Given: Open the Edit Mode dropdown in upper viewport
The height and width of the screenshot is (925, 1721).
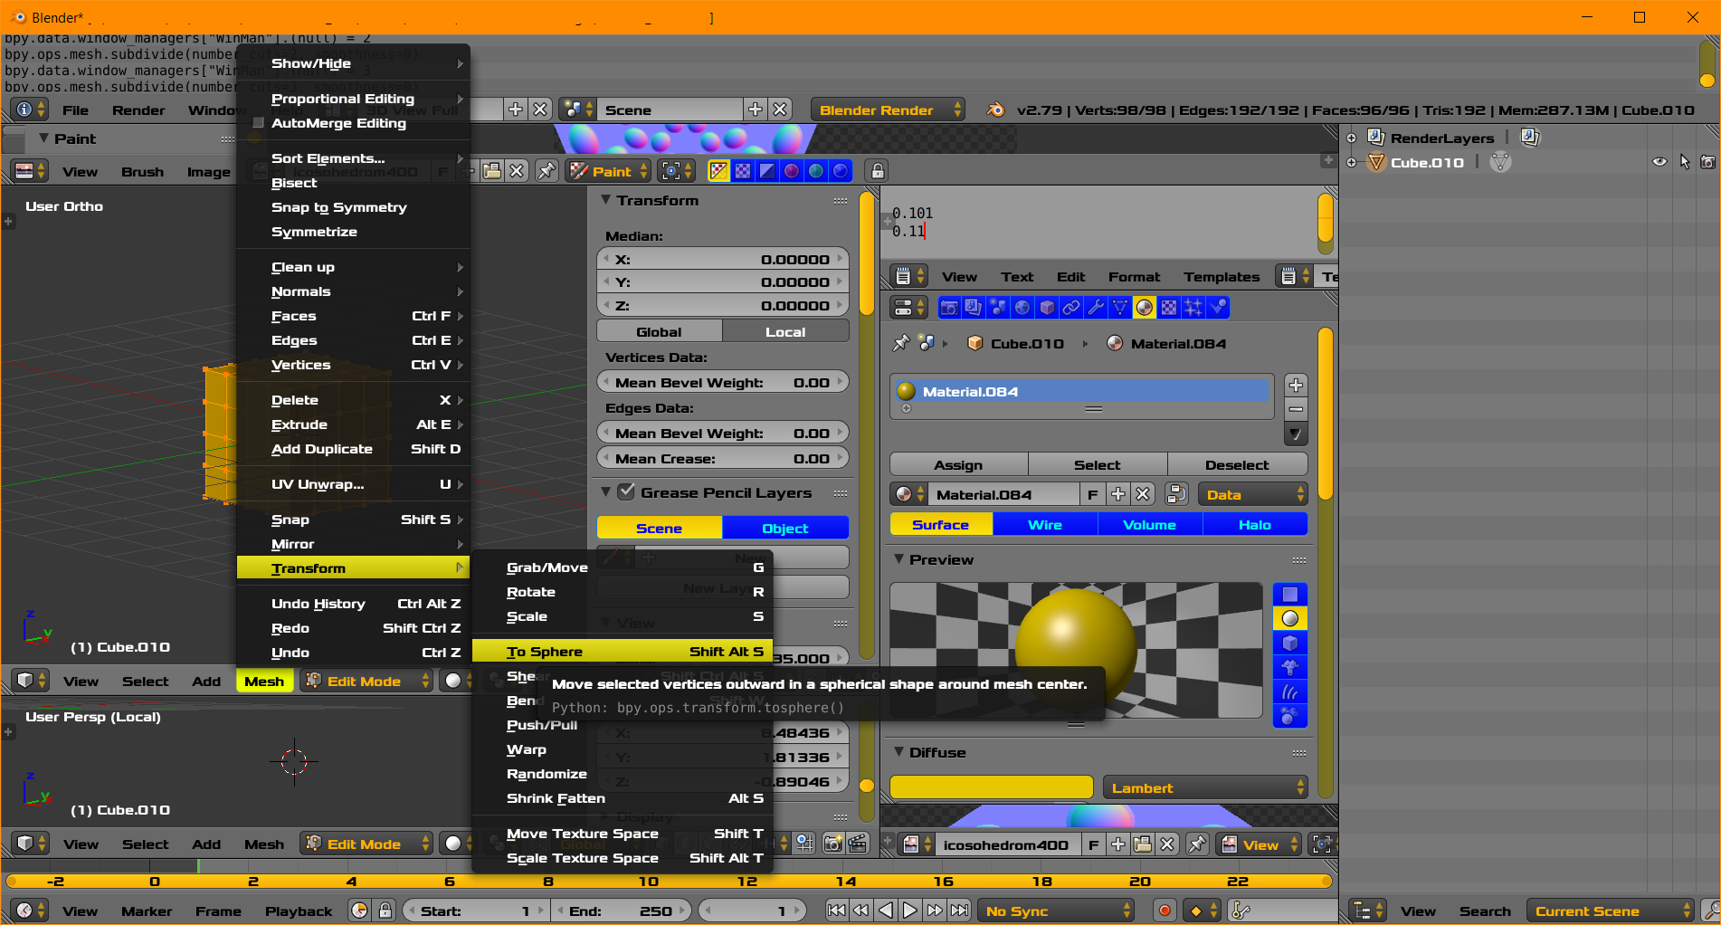Looking at the screenshot, I should 366,681.
